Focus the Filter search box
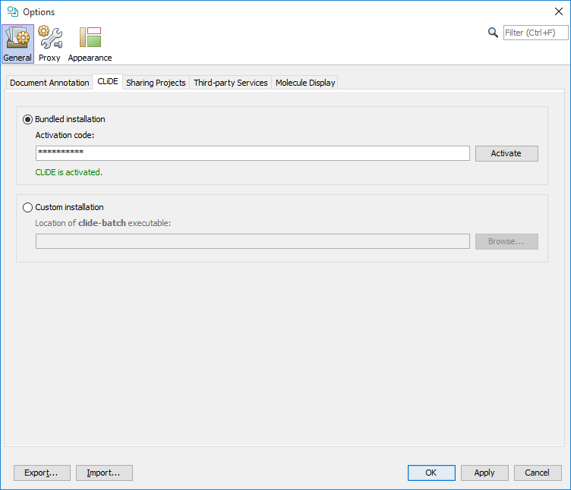Image resolution: width=571 pixels, height=490 pixels. coord(535,33)
